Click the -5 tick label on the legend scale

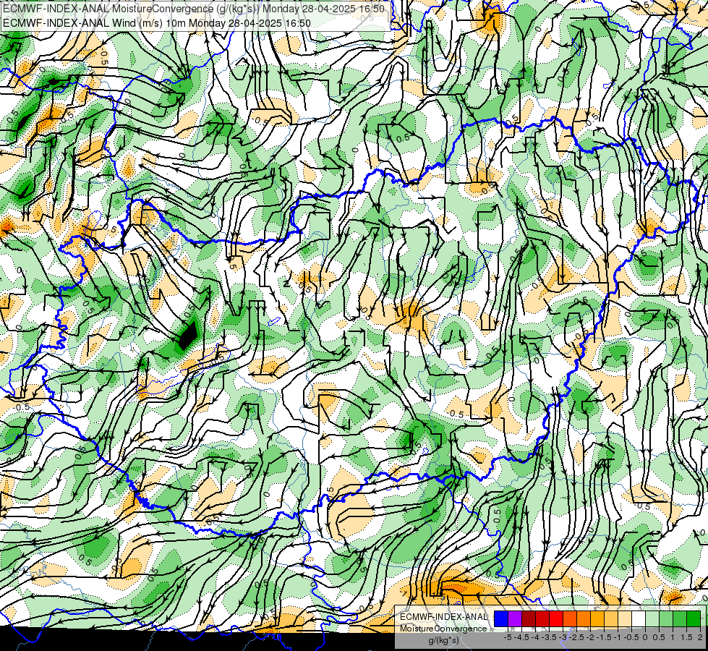pos(508,637)
